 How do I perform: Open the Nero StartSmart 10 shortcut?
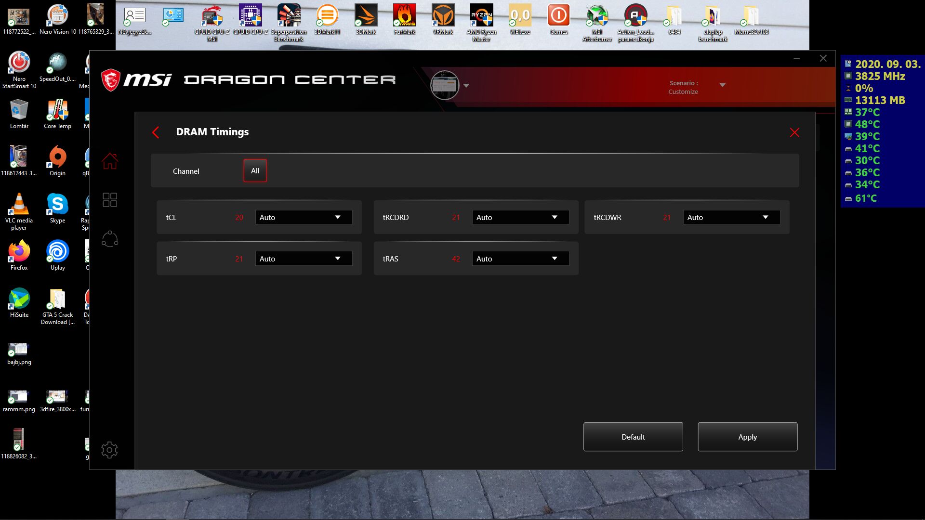tap(19, 70)
